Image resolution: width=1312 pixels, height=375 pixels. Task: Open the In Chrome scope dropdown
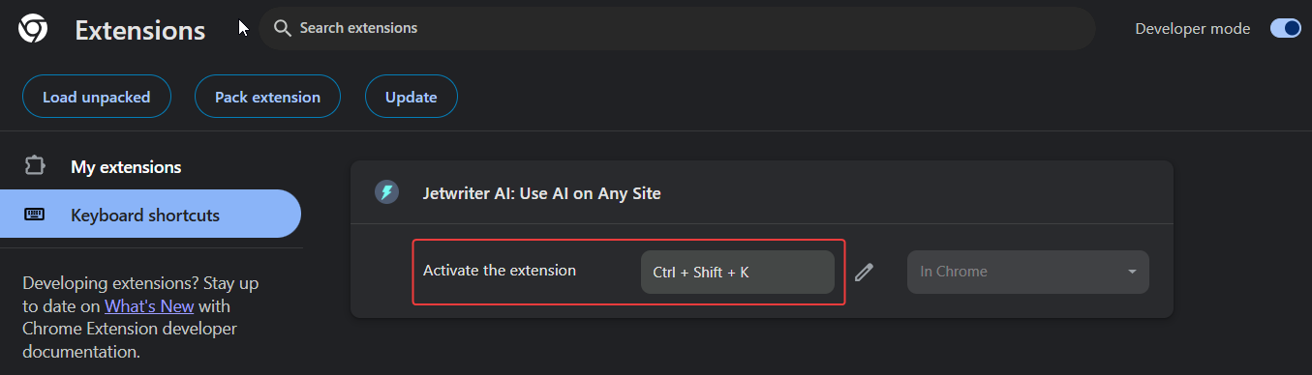1028,272
